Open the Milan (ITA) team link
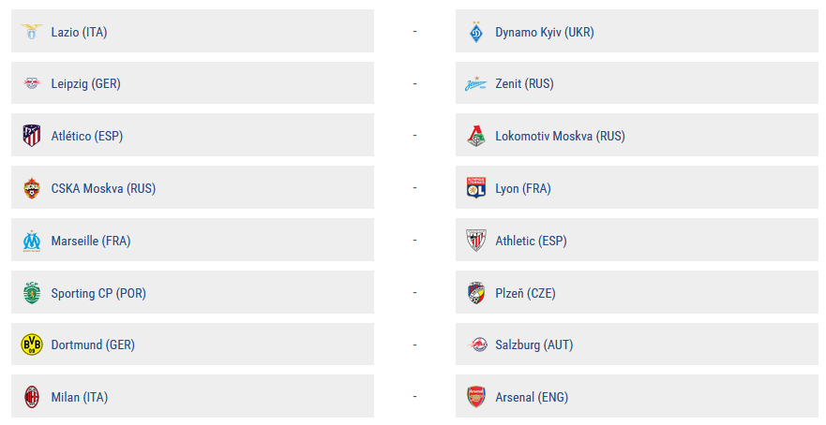Screen dimensions: 826x425 pyautogui.click(x=80, y=397)
